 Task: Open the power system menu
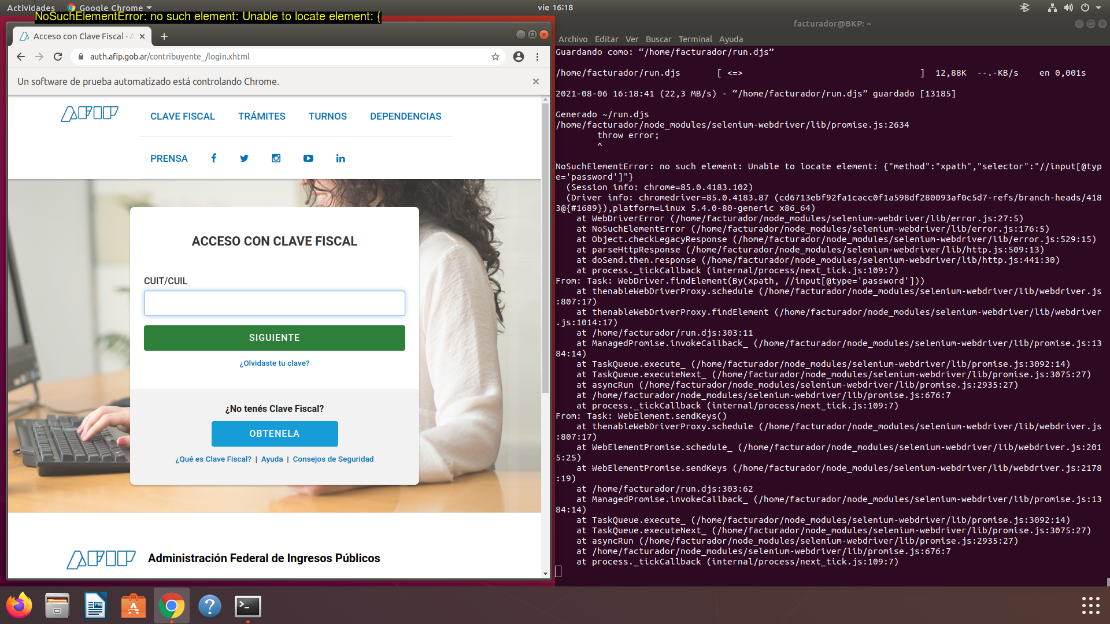tap(1090, 8)
